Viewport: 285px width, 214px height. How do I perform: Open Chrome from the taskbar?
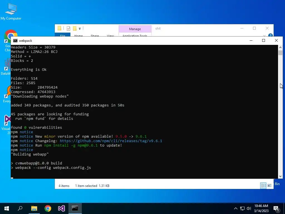(x=48, y=208)
